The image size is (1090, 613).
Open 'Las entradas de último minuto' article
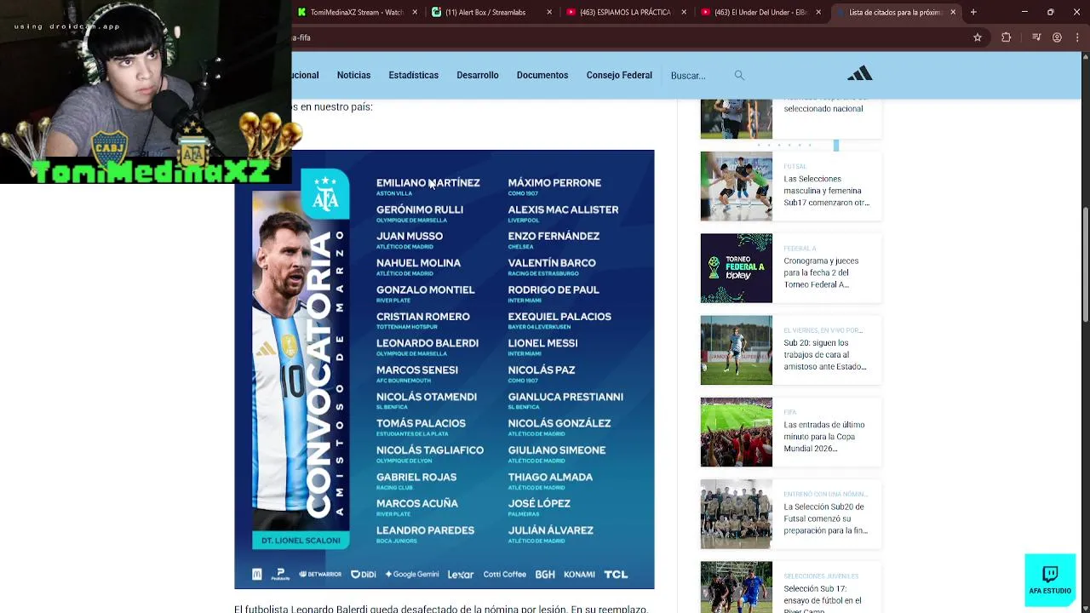(x=824, y=437)
